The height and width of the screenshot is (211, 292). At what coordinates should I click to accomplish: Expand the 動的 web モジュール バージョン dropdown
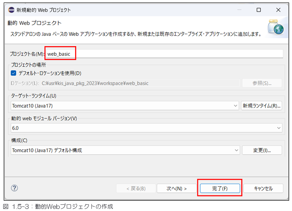point(147,128)
